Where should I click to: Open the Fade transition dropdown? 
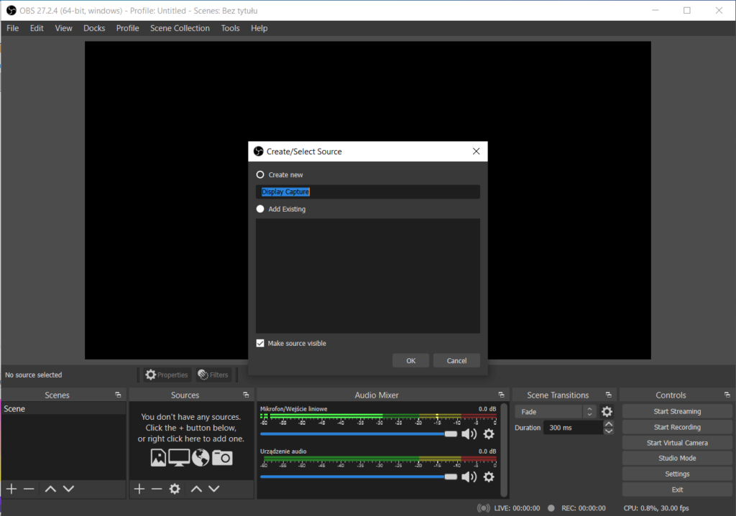pyautogui.click(x=556, y=411)
